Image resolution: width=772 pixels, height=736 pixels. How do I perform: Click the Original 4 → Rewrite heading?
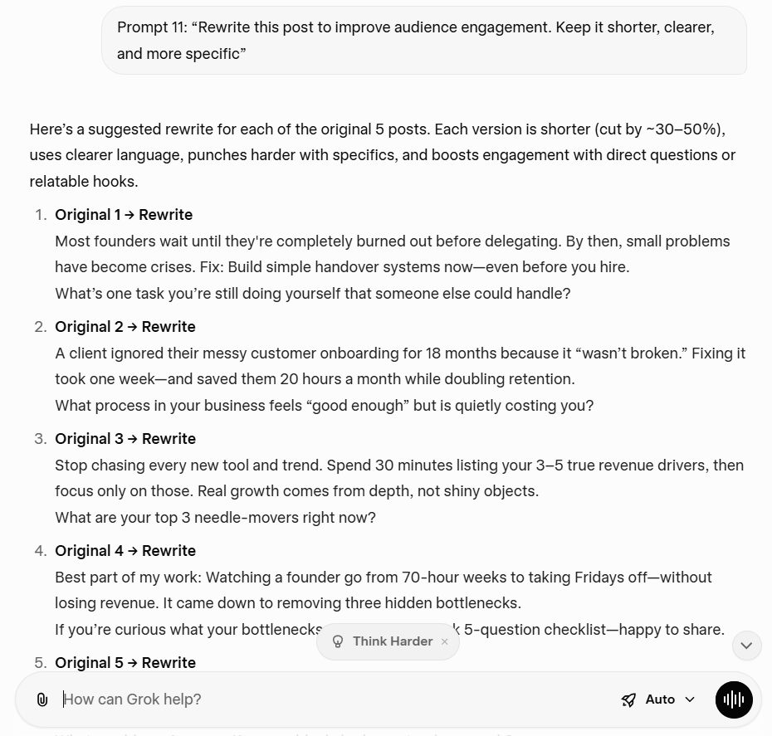click(125, 551)
